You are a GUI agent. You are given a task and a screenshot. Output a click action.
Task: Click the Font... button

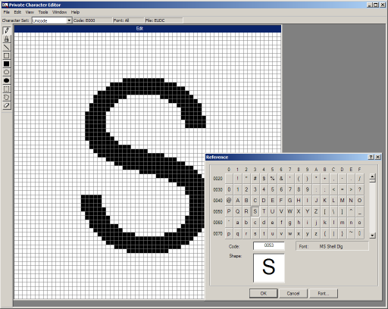point(324,293)
